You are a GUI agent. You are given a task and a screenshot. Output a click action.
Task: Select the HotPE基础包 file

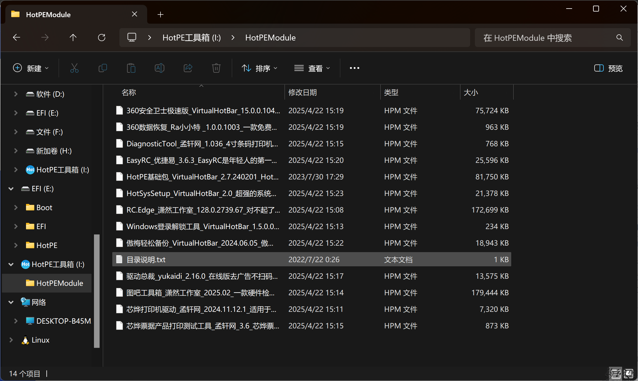coord(312,177)
